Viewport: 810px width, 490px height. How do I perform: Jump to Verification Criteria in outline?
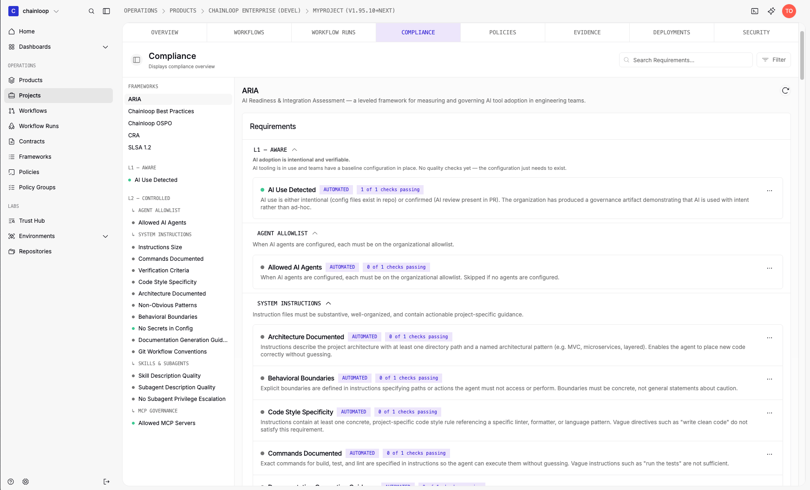(x=163, y=271)
